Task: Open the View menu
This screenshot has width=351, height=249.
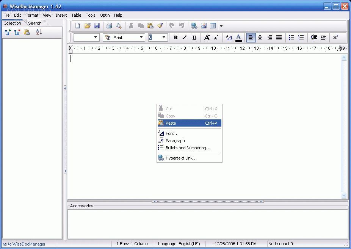Action: 47,15
